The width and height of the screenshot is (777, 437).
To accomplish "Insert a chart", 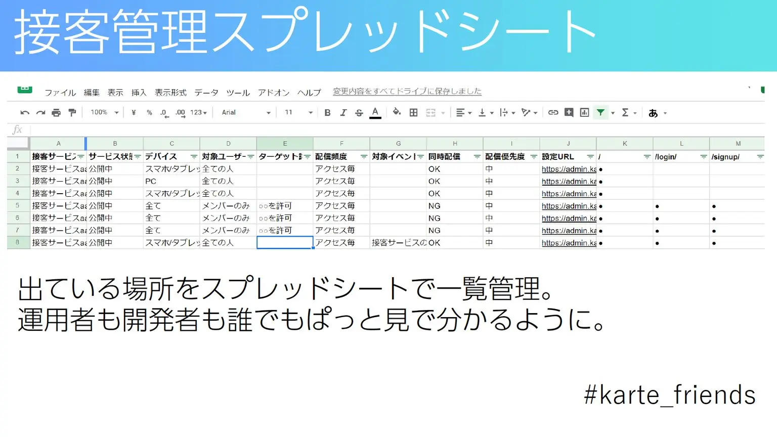I will tap(584, 112).
